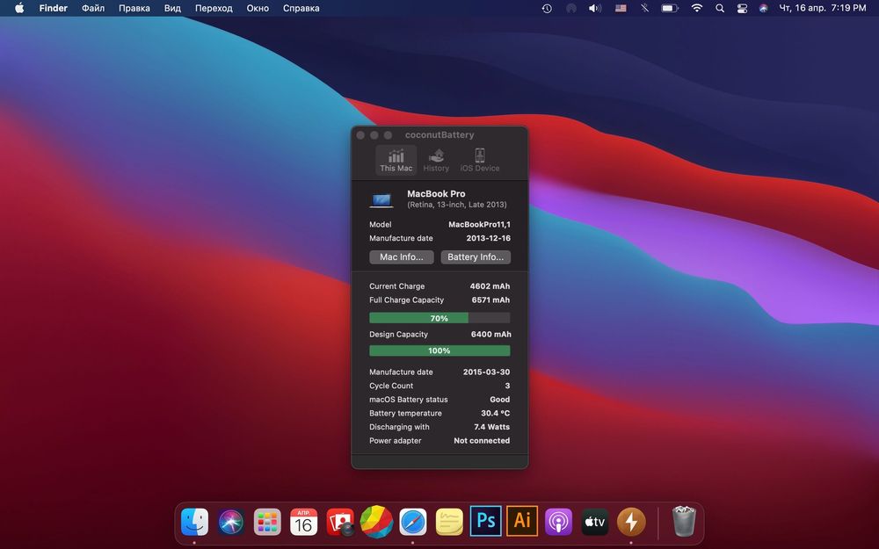Open Stickies notes from the Dock
Viewport: 879px width, 549px height.
449,522
